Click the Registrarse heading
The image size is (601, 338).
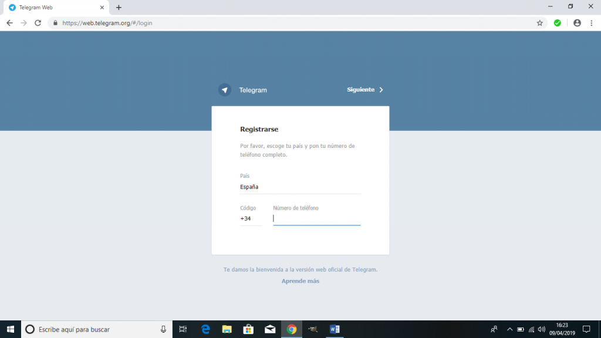259,129
